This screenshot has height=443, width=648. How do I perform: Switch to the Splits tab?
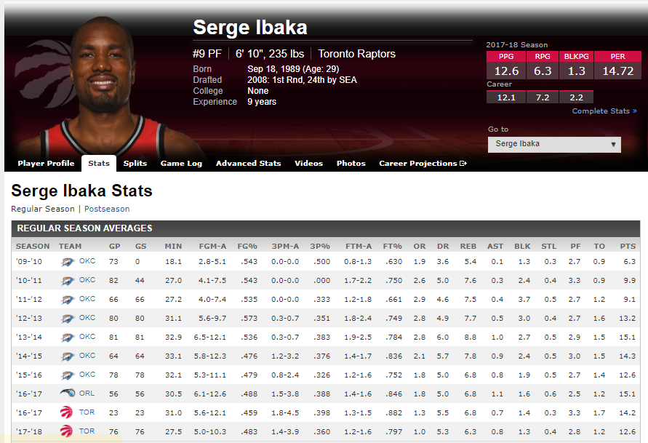135,164
